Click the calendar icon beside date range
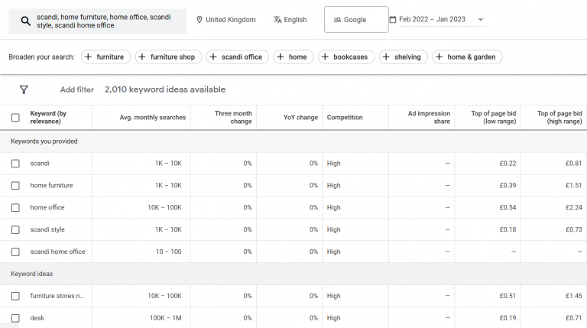The width and height of the screenshot is (587, 328). 393,19
